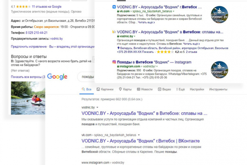Switch to the Видео tab
Screen dimensions: 247x165
(164, 89)
